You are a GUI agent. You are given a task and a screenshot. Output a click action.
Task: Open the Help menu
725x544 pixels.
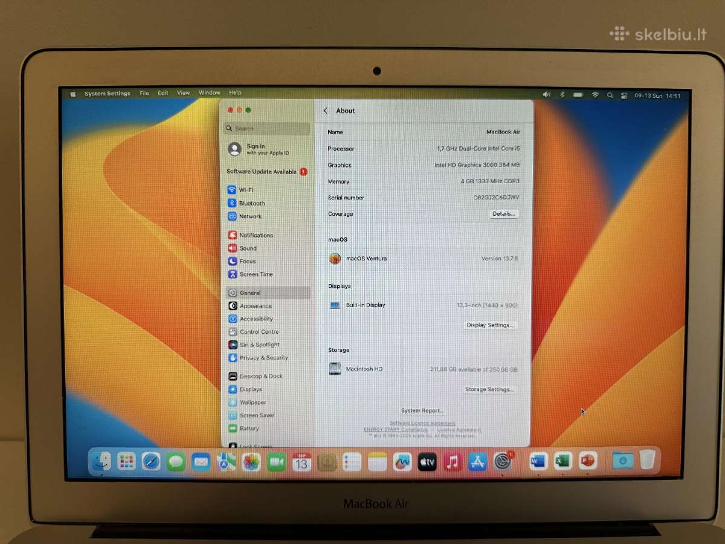point(236,92)
